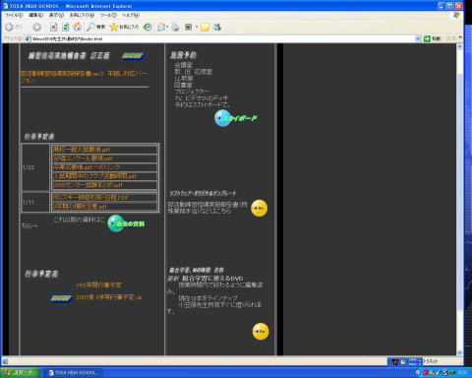Open the History clock icon
The image size is (472, 378).
pos(147,28)
